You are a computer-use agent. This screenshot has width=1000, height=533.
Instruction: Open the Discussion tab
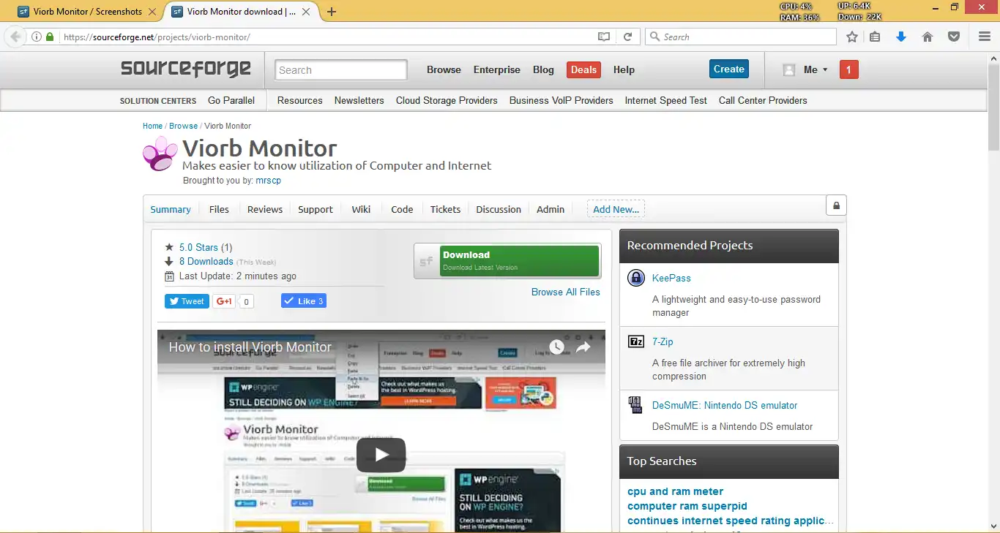(499, 209)
